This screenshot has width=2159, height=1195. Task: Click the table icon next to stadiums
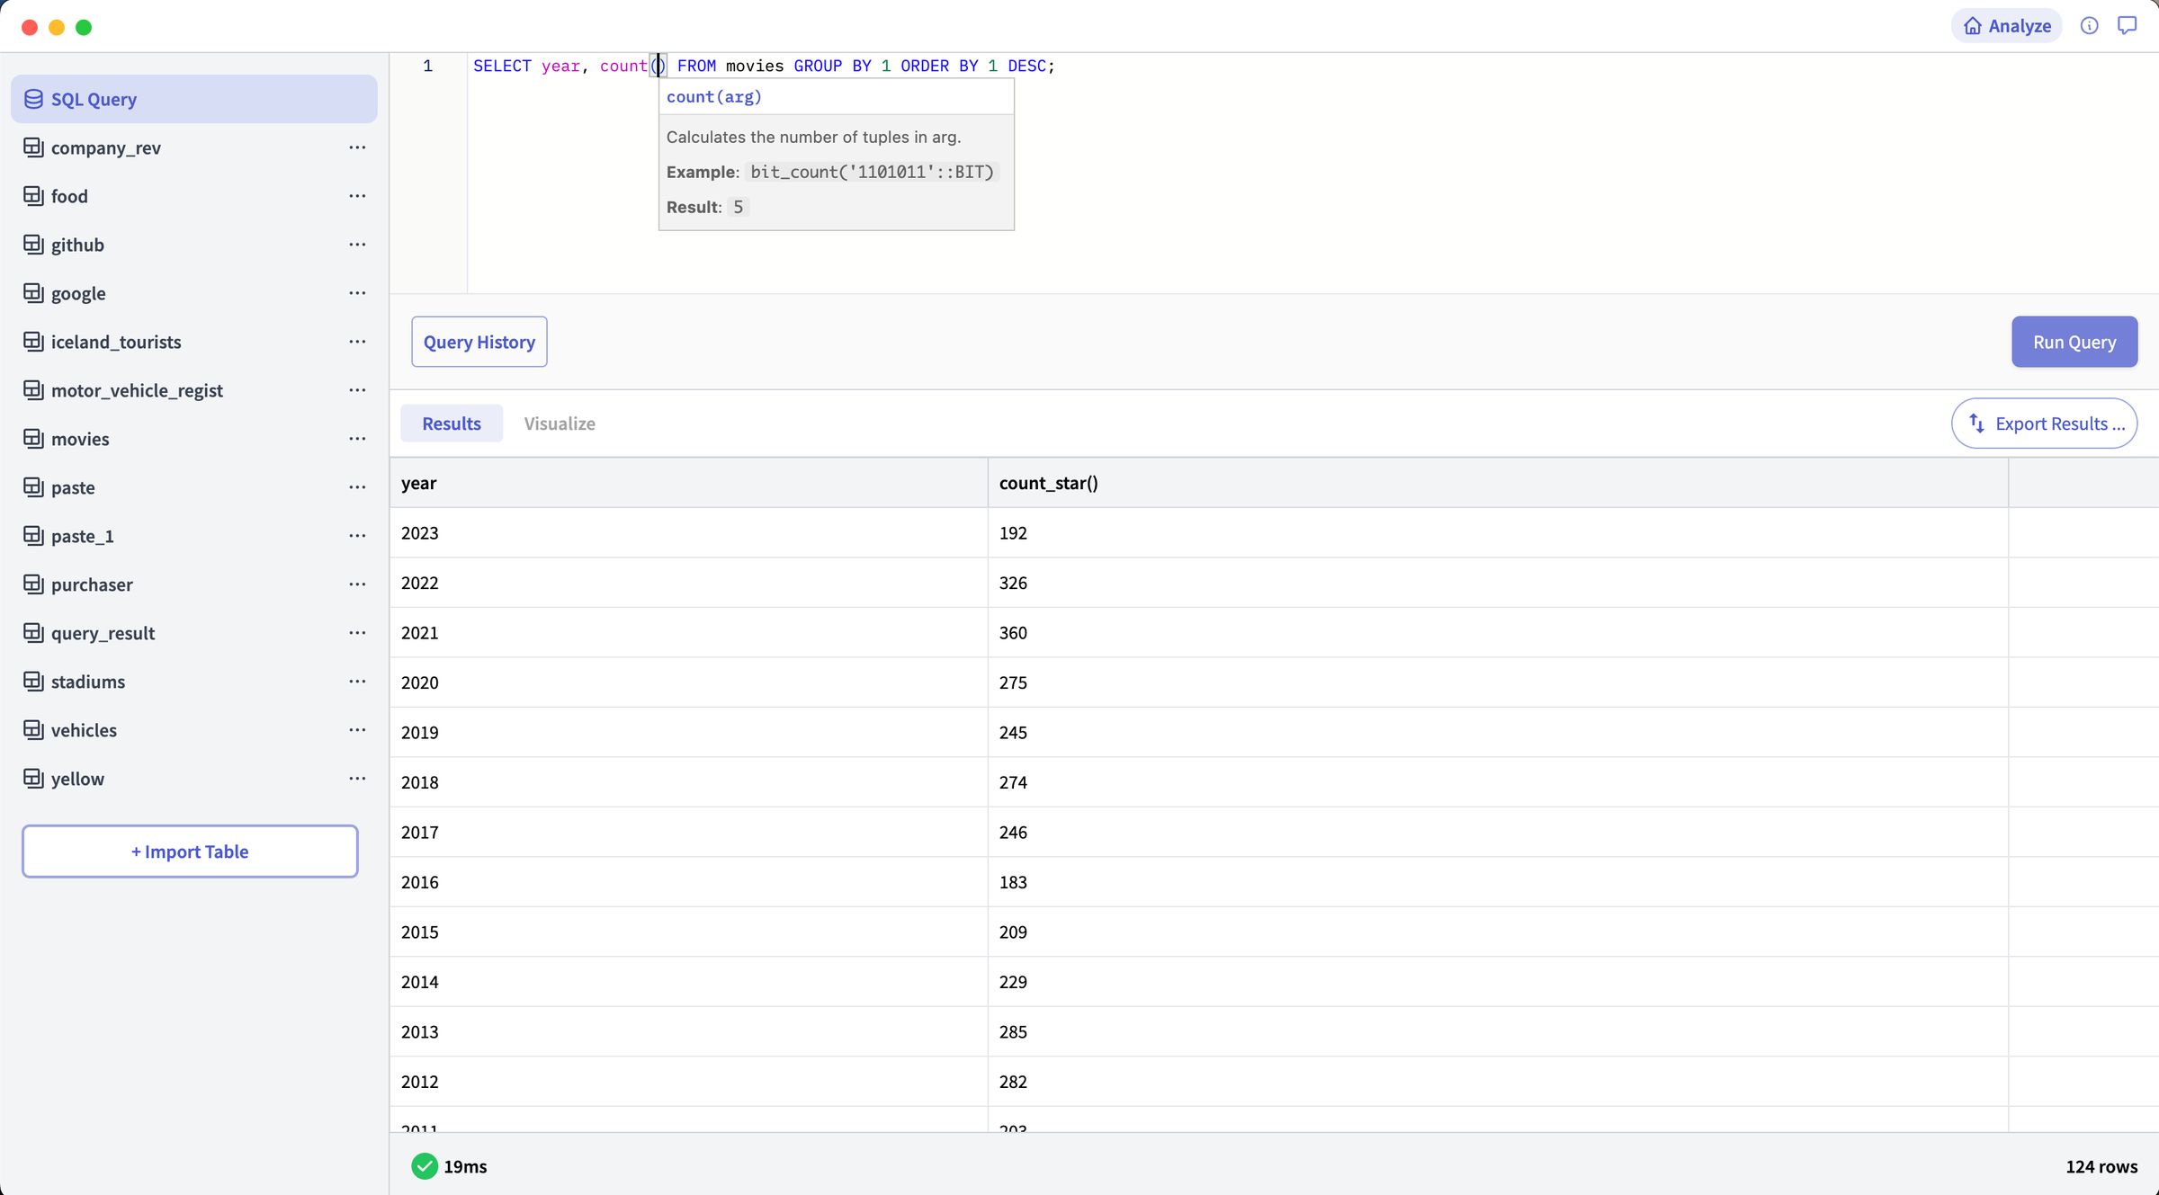pyautogui.click(x=33, y=681)
